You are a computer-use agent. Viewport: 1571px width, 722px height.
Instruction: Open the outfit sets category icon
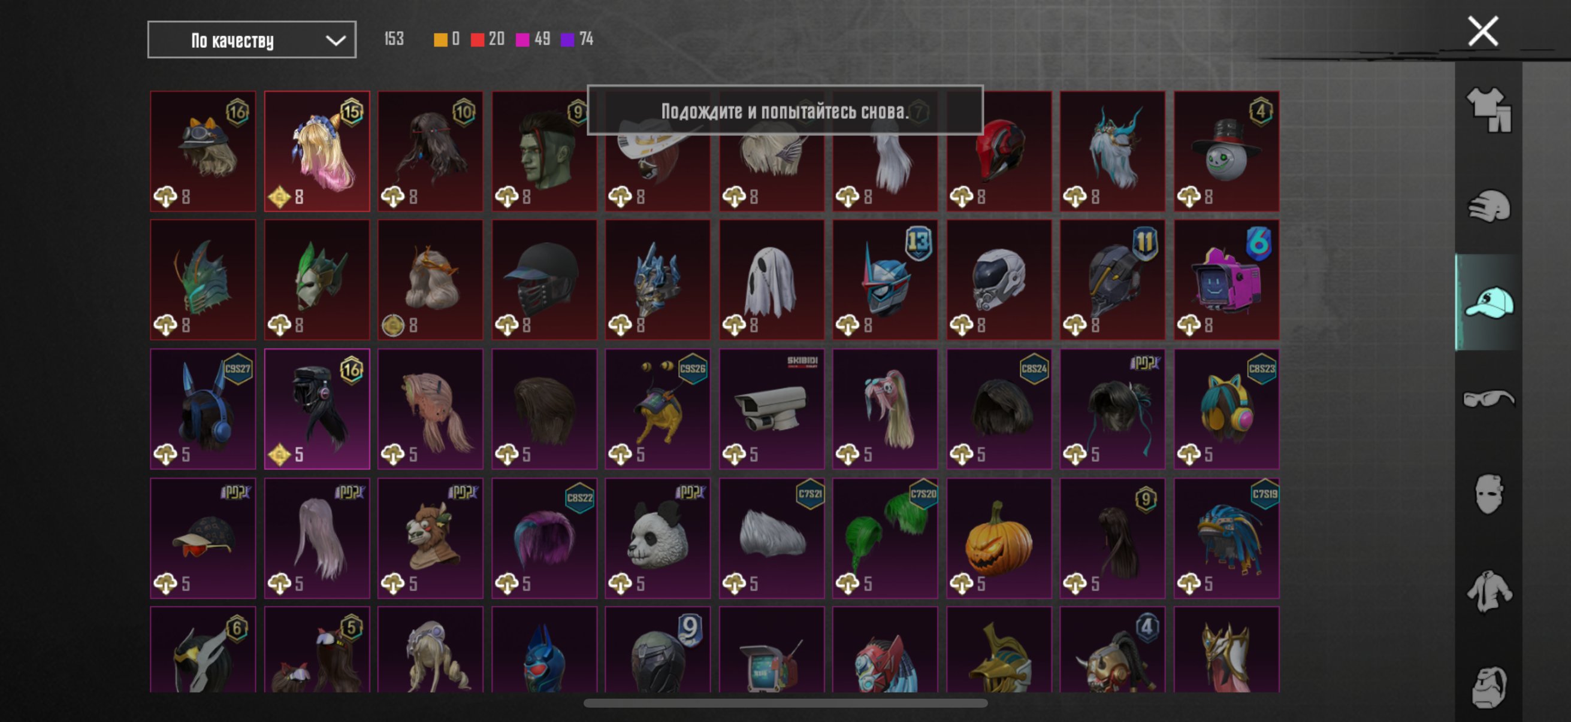click(x=1489, y=110)
